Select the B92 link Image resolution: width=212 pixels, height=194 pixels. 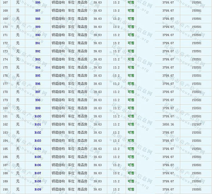pos(38,51)
